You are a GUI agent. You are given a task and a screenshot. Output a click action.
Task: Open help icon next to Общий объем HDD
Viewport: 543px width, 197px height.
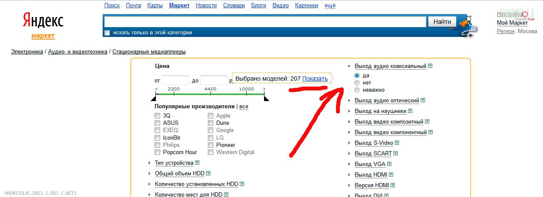point(208,173)
